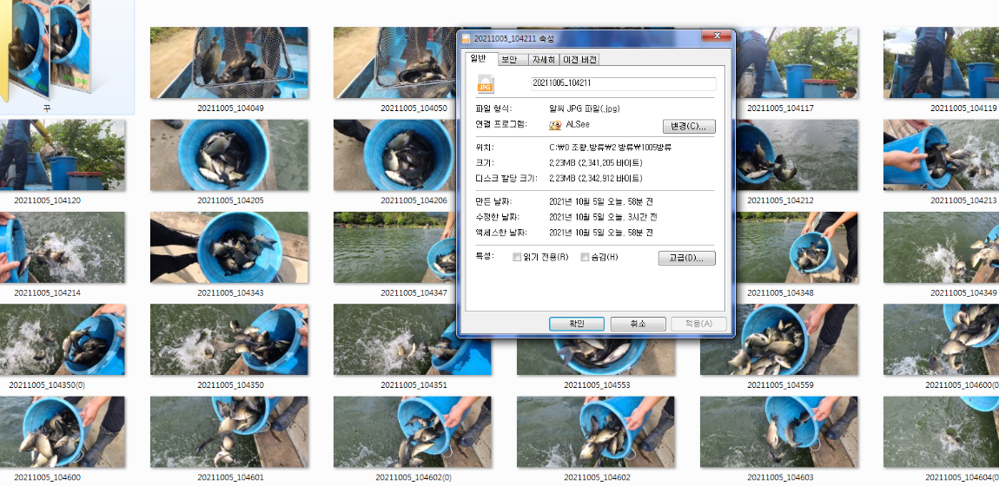Select thumbnail 20211005_104120
999x486 pixels.
[x=63, y=155]
